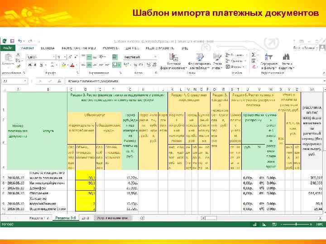Decrease the font size
This screenshot has height=244, width=326.
[x=76, y=57]
